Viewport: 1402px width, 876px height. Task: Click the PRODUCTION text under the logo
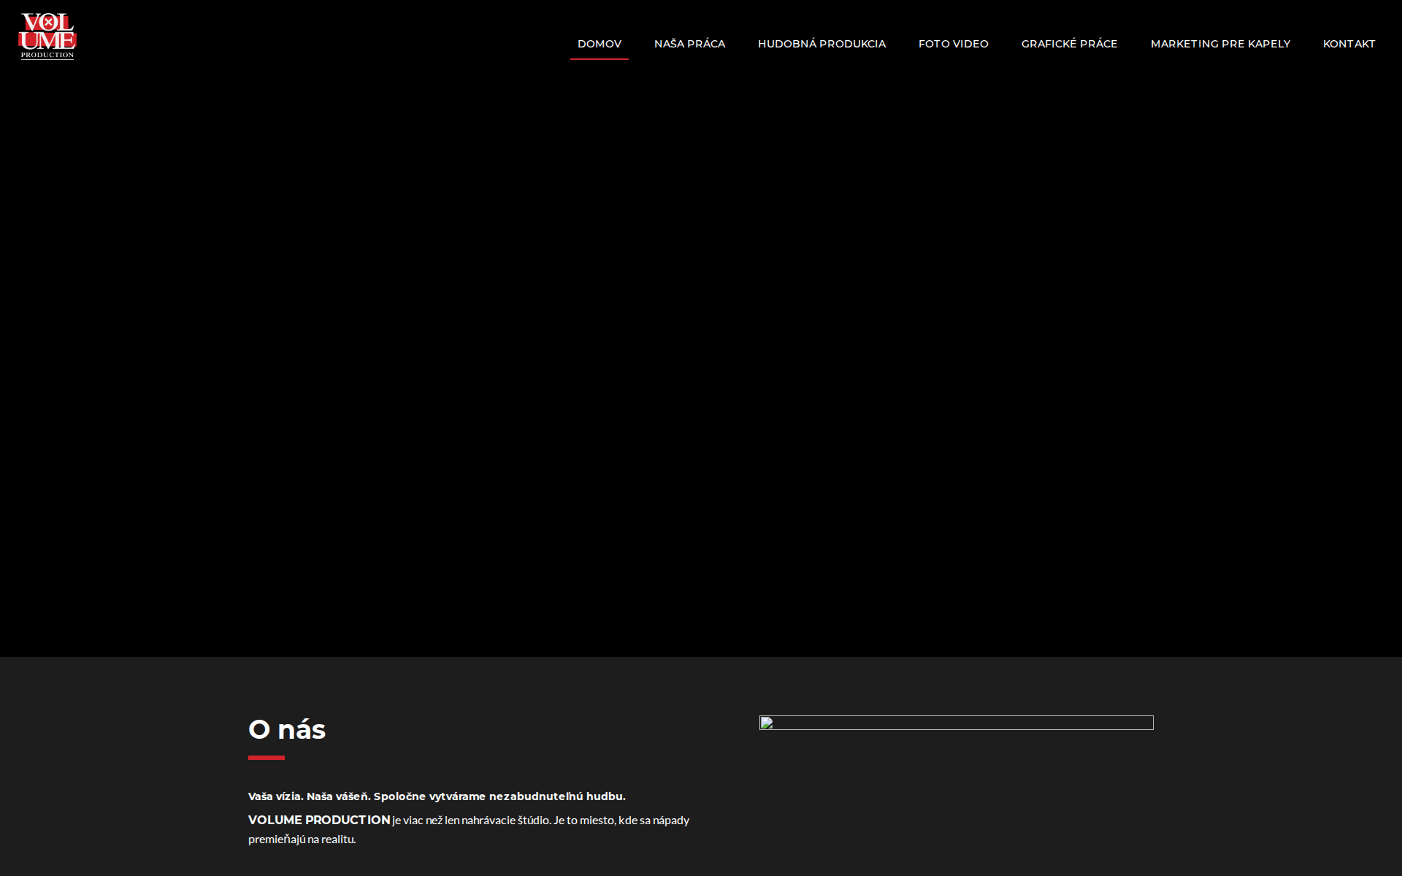pyautogui.click(x=47, y=55)
